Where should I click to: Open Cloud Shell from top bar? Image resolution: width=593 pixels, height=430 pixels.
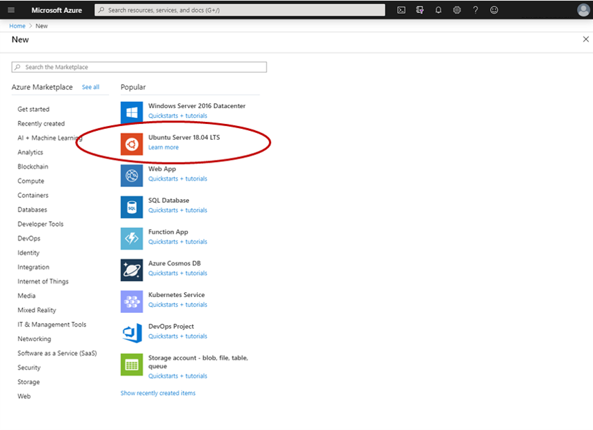(401, 10)
